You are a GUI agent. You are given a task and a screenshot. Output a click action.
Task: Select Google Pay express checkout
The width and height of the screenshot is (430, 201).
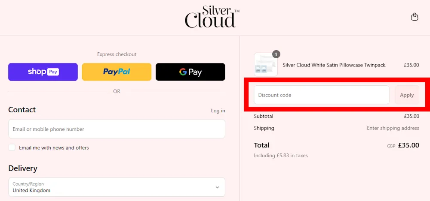[x=190, y=72]
